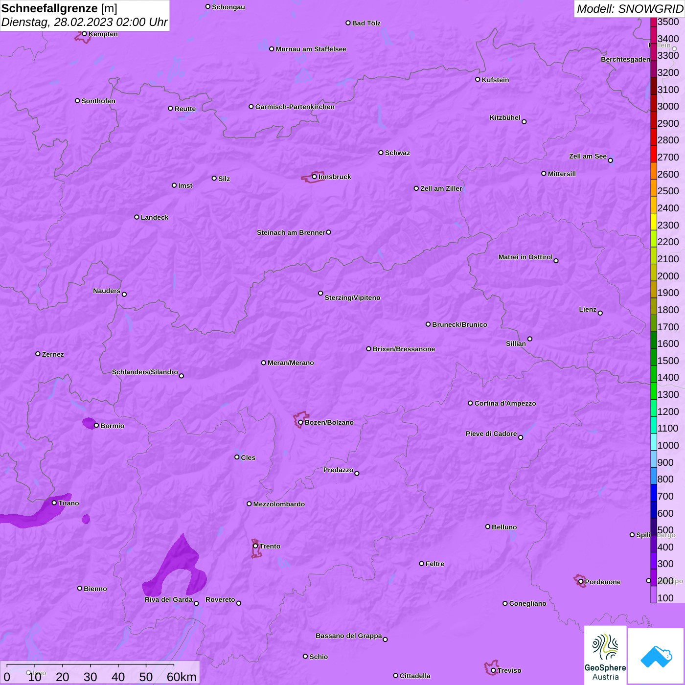Click the 1500 green legend swatch
The width and height of the screenshot is (685, 685).
point(654,357)
